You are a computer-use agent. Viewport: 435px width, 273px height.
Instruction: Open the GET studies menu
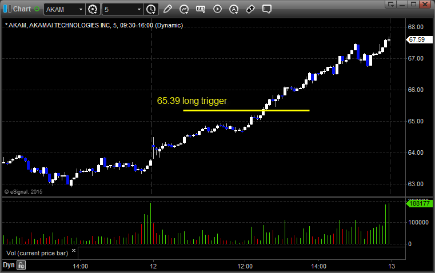pyautogui.click(x=201, y=9)
